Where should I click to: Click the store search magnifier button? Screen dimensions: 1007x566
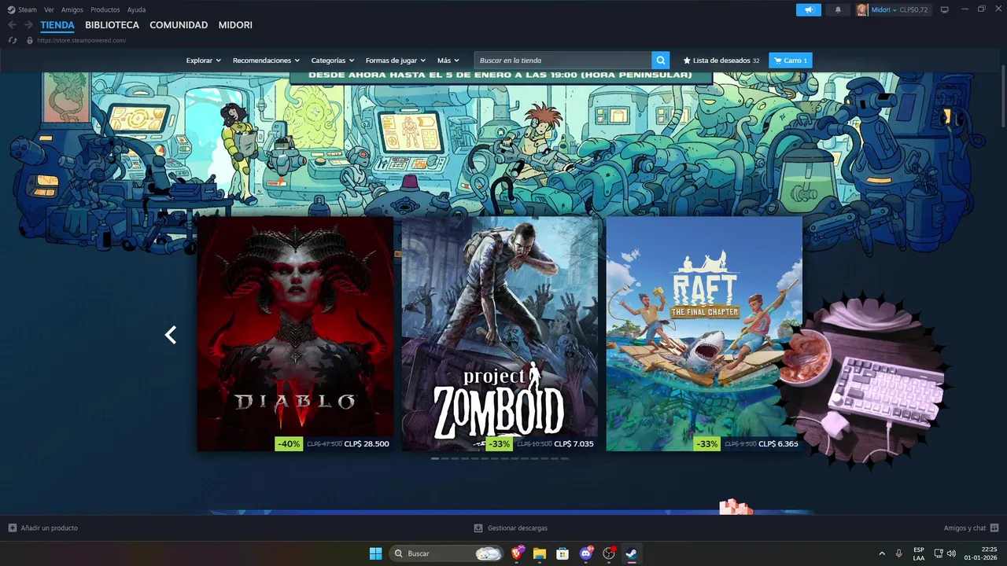click(661, 60)
